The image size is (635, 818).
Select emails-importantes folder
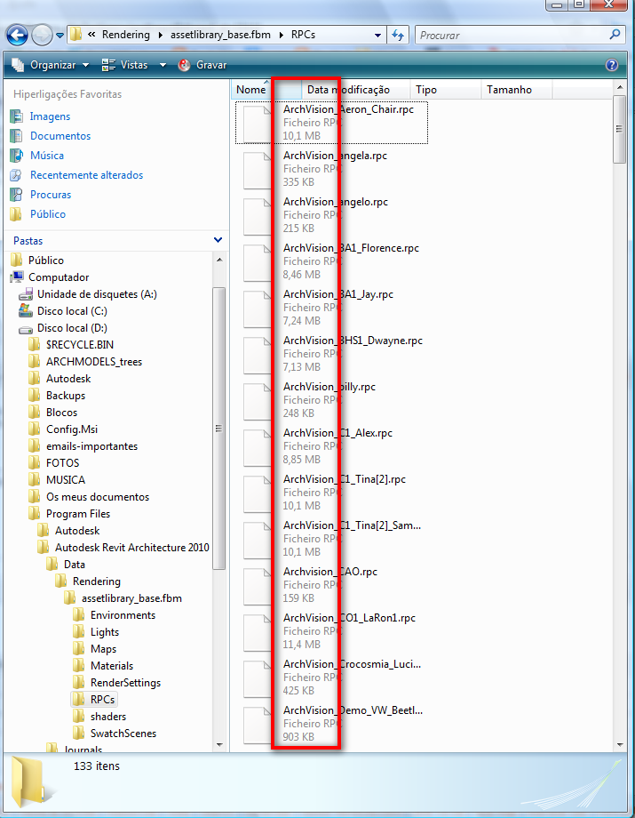[91, 446]
